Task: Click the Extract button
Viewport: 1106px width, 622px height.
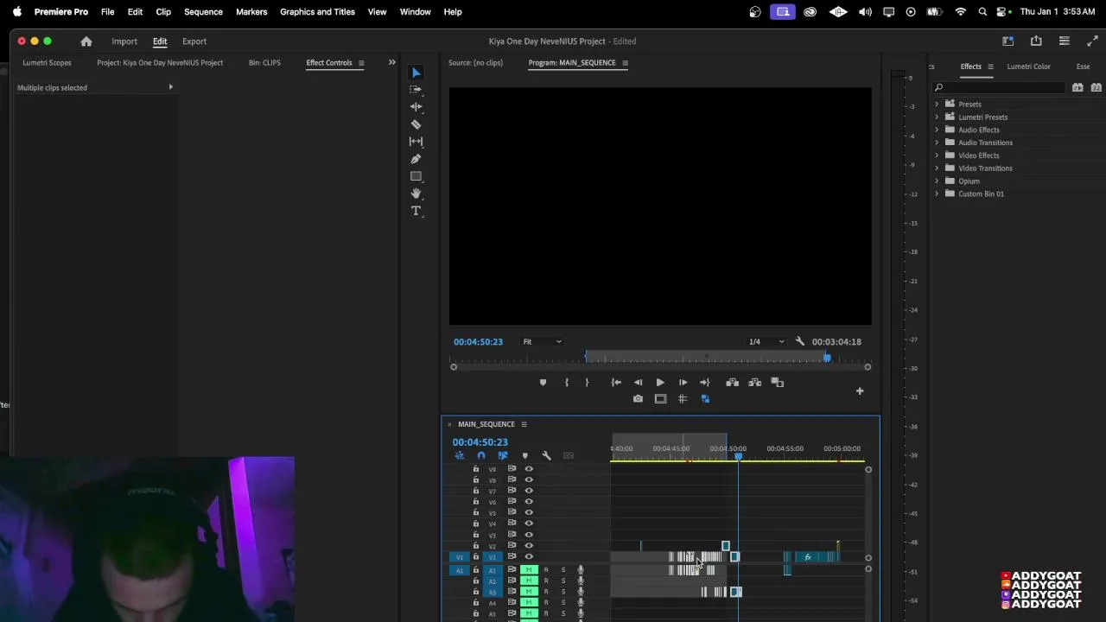Action: tap(754, 383)
